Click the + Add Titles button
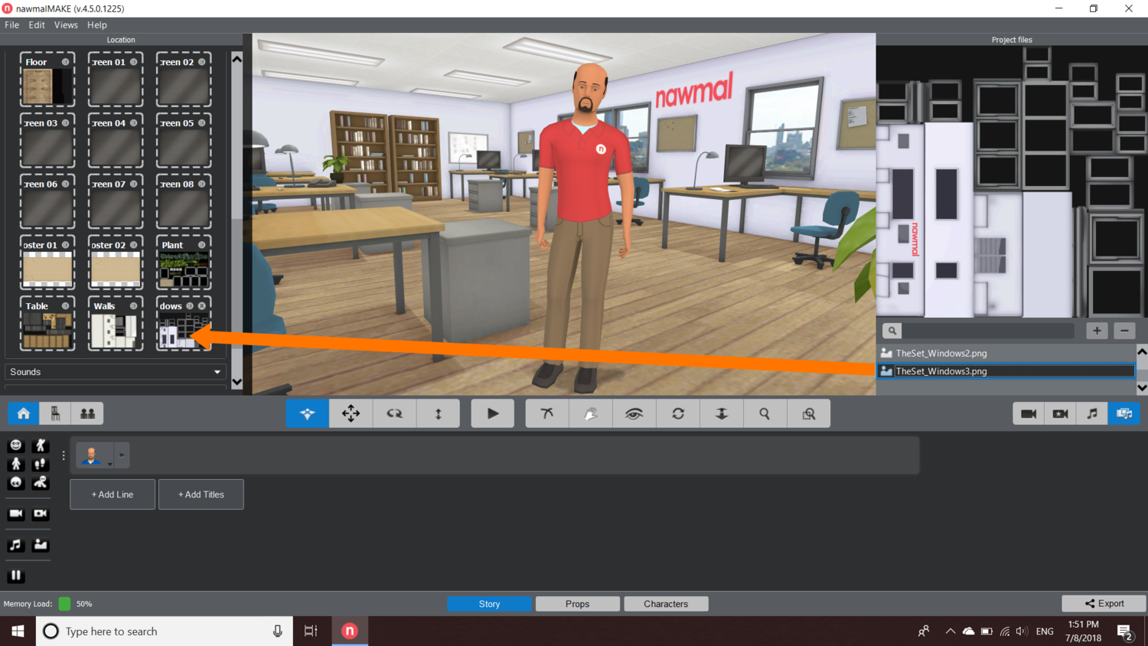Image resolution: width=1148 pixels, height=646 pixels. 201,494
